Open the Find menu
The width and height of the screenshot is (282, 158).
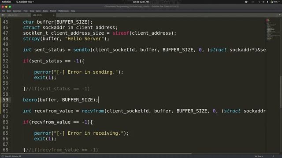coord(26,11)
